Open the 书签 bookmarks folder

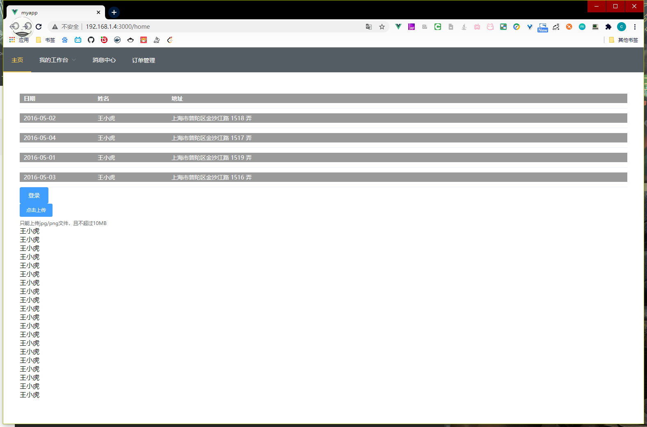click(46, 40)
